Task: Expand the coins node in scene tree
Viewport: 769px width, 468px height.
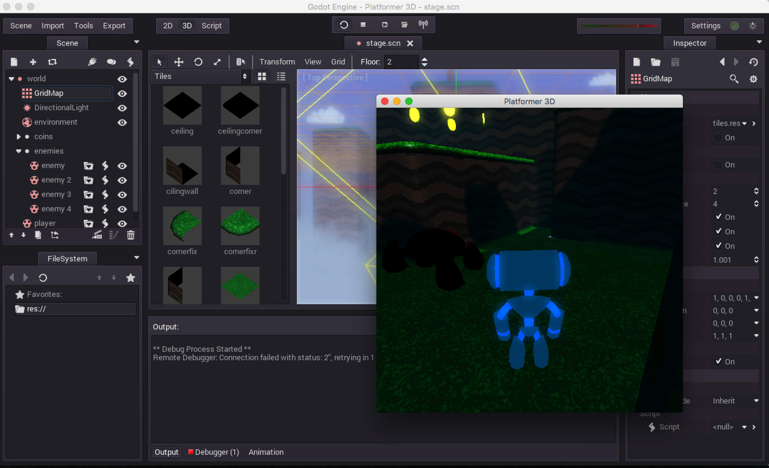Action: pyautogui.click(x=18, y=137)
